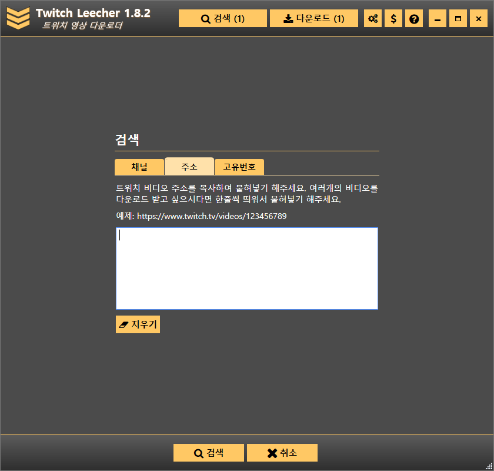The height and width of the screenshot is (471, 494).
Task: Click the 검색 section heading
Action: tap(127, 140)
